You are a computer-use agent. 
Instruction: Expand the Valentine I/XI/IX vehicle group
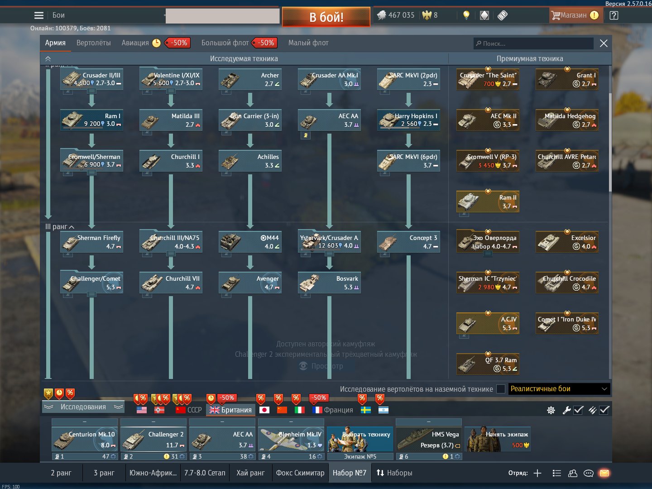click(171, 91)
